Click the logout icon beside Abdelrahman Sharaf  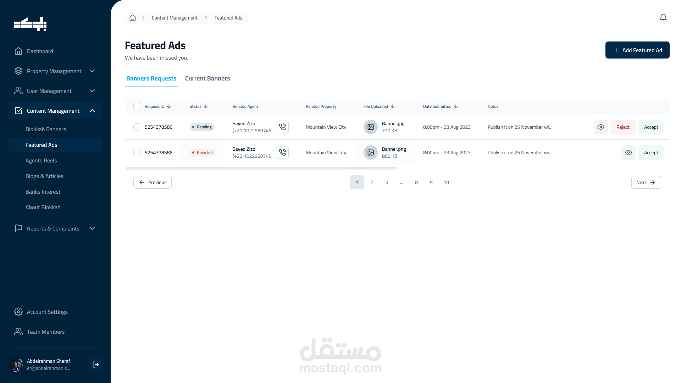coord(96,365)
